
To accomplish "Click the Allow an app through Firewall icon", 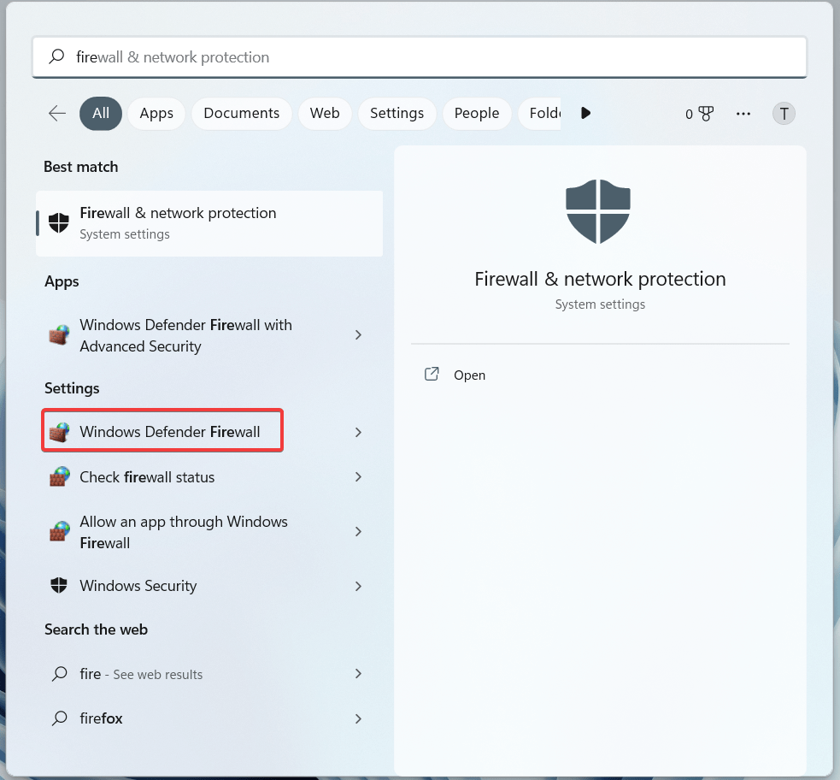I will (x=60, y=531).
